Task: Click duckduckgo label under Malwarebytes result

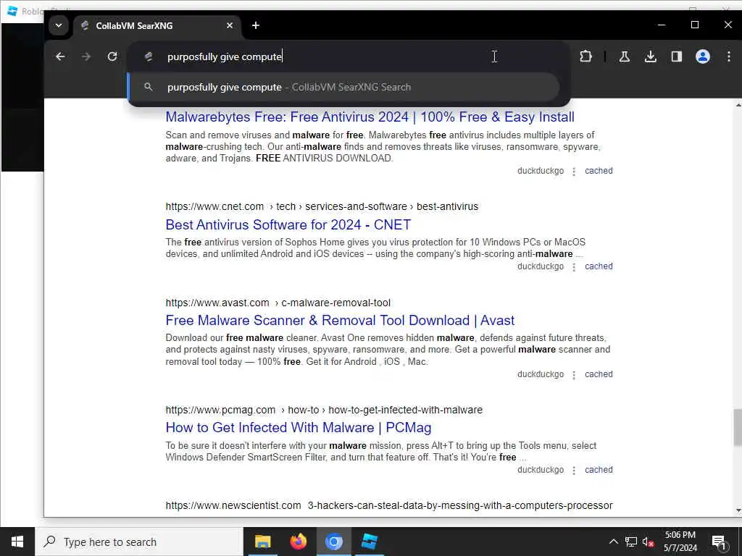Action: 541,171
